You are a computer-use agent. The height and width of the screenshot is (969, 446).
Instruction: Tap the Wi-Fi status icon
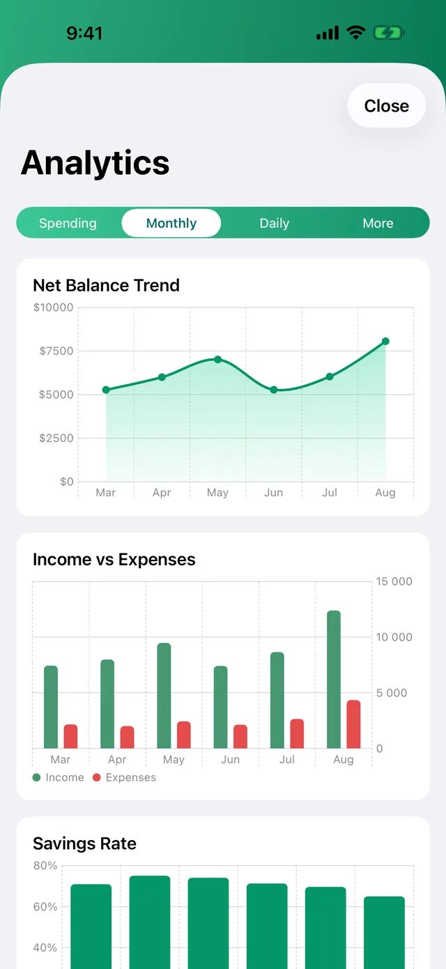[x=356, y=32]
